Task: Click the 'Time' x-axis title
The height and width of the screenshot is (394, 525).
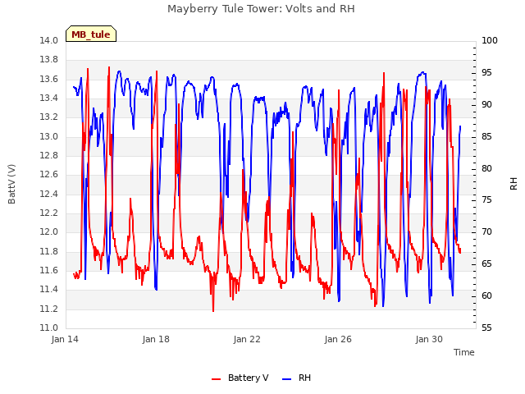Action: pyautogui.click(x=464, y=352)
